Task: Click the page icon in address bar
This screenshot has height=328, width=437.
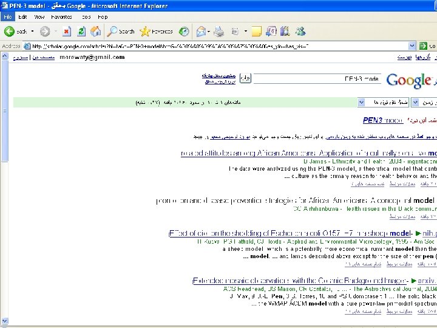Action: 27,46
